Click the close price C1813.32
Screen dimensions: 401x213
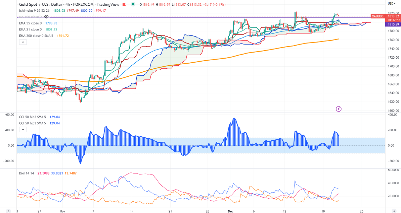tap(194, 5)
